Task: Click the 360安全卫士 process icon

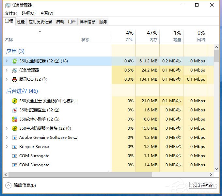Action: [x=15, y=101]
